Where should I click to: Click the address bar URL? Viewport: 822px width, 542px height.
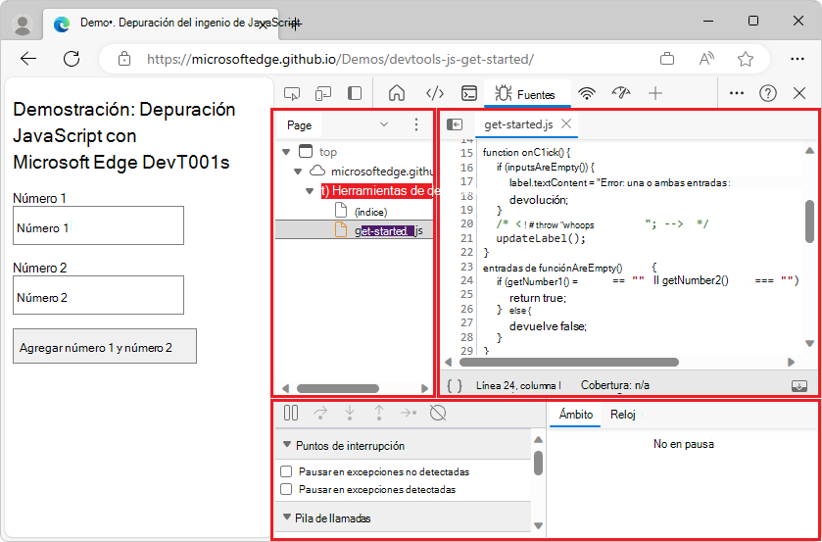click(340, 59)
